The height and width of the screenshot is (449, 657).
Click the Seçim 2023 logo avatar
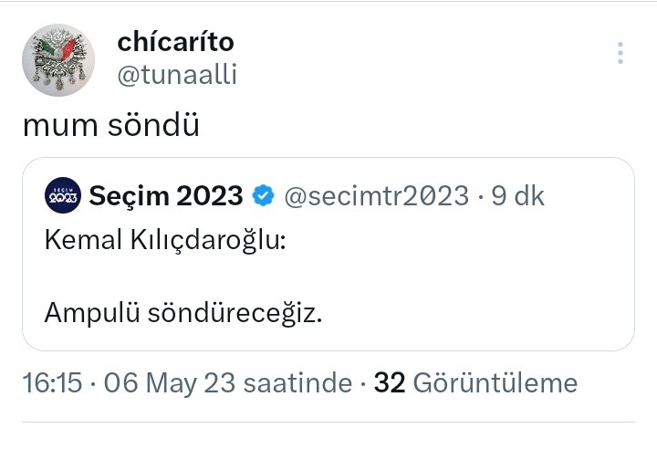[x=63, y=195]
